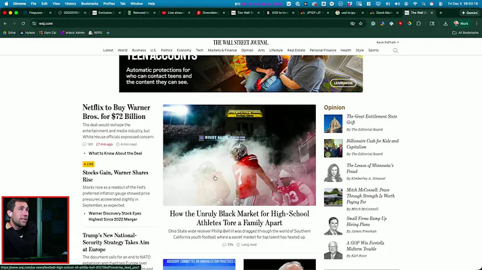Click The Wall Street Journal logo
The height and width of the screenshot is (270, 482).
pos(241,42)
